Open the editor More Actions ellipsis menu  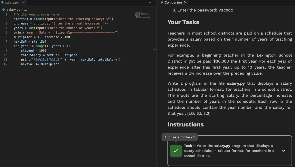(151, 3)
